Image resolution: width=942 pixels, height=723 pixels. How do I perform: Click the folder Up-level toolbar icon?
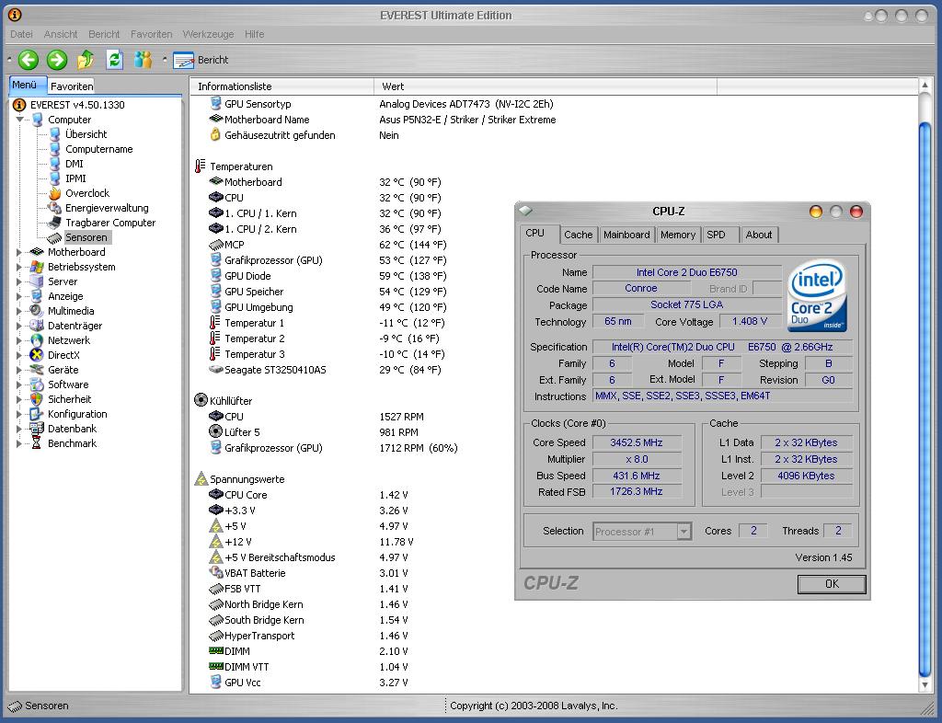(x=86, y=60)
